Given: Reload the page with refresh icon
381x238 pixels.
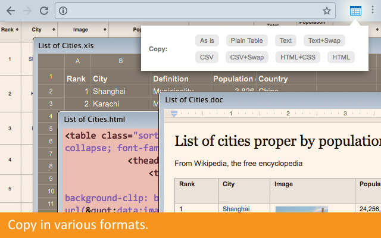Looking at the screenshot, I should 44,11.
